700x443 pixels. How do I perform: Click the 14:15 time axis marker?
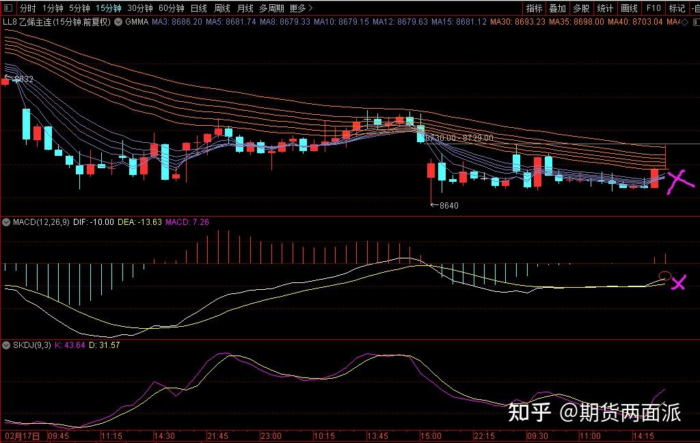tap(643, 436)
